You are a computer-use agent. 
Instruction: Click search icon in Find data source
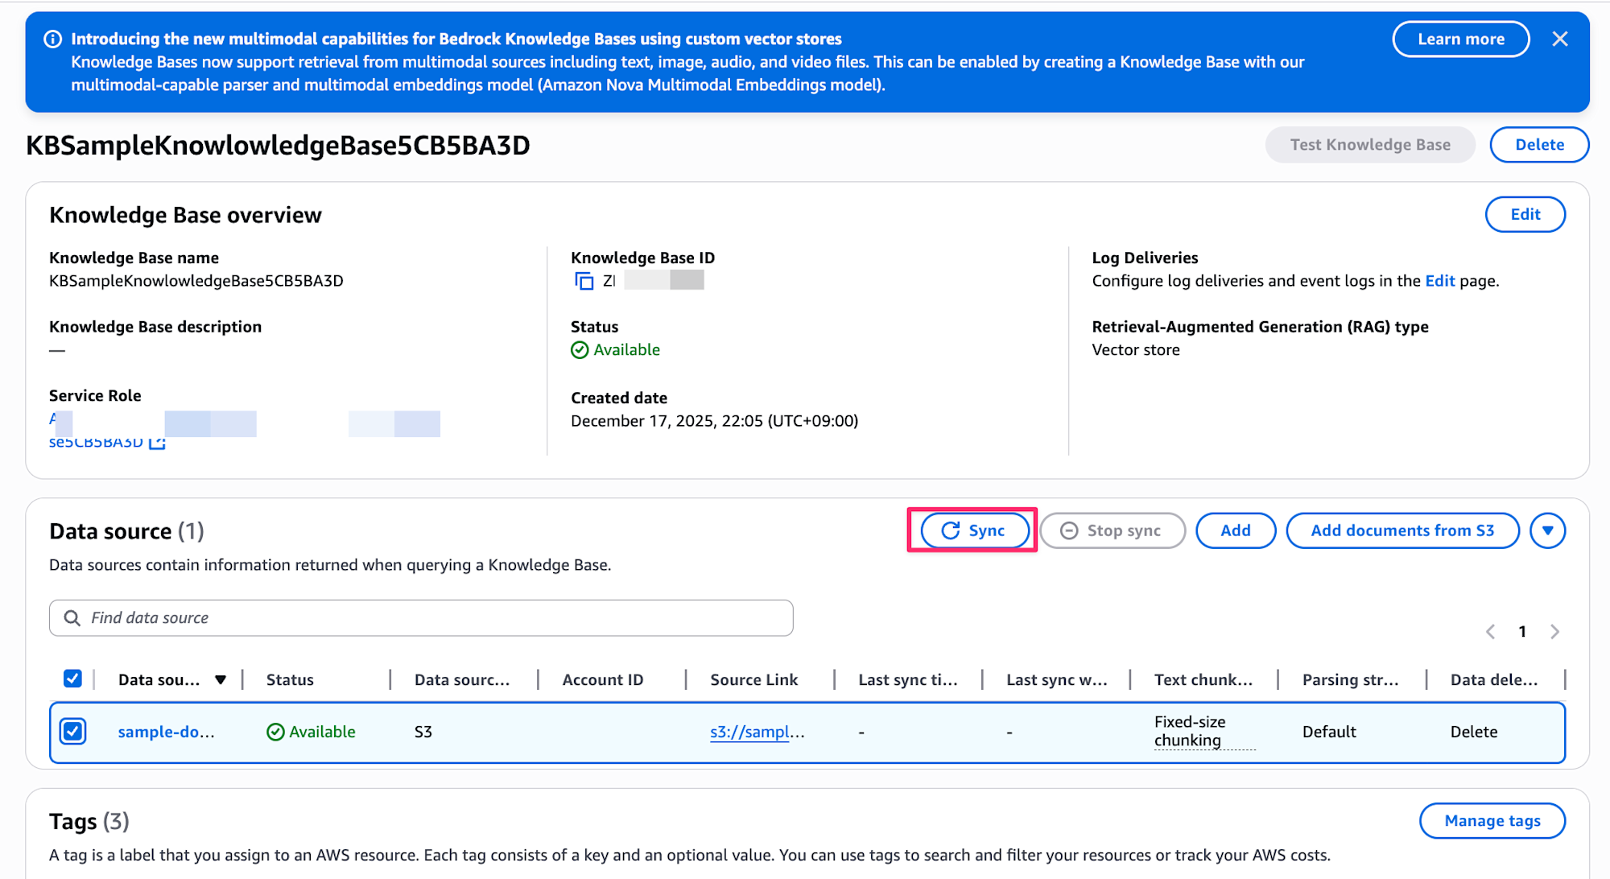tap(72, 617)
